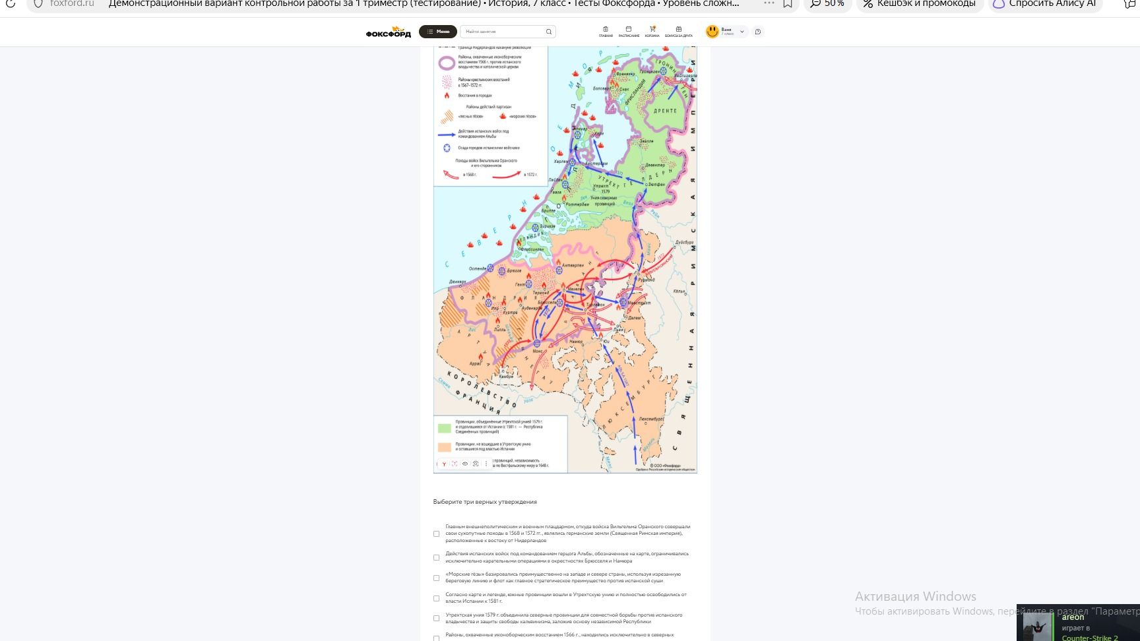Click the Foxford logo
Screen dimensions: 1140x641
389,32
